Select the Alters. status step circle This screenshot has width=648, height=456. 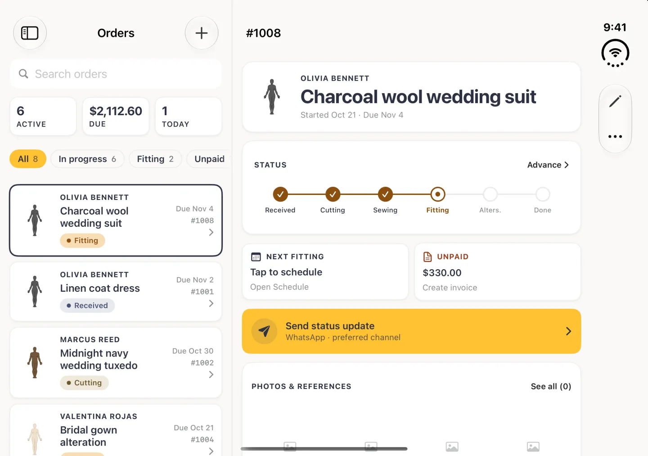(490, 194)
